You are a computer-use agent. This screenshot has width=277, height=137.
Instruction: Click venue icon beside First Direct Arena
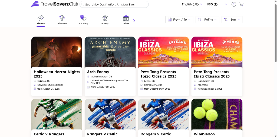[x=142, y=85]
